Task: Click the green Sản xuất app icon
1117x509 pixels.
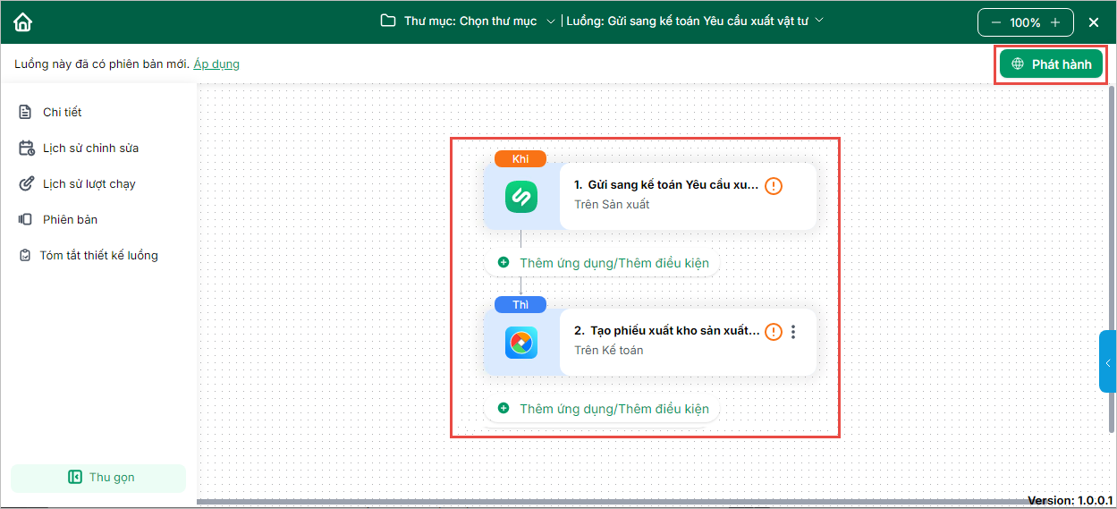Action: point(521,196)
